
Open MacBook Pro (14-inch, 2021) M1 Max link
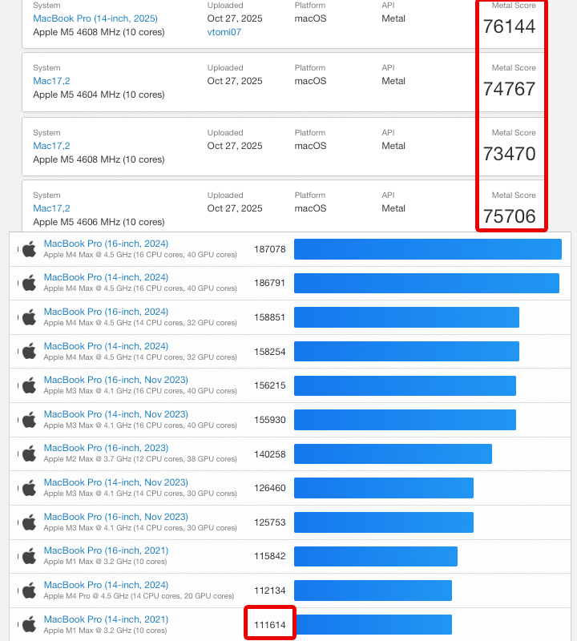(106, 619)
